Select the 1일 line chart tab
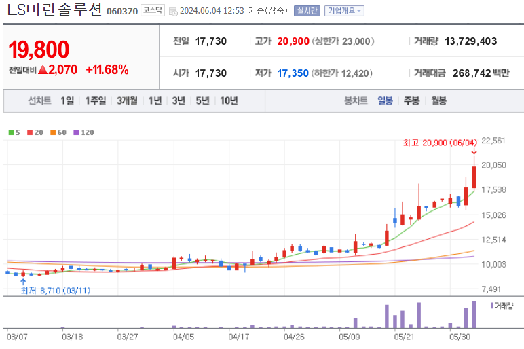This screenshot has width=524, height=349. click(67, 100)
